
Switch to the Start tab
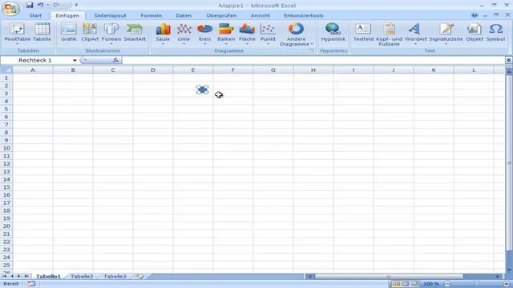tap(35, 15)
